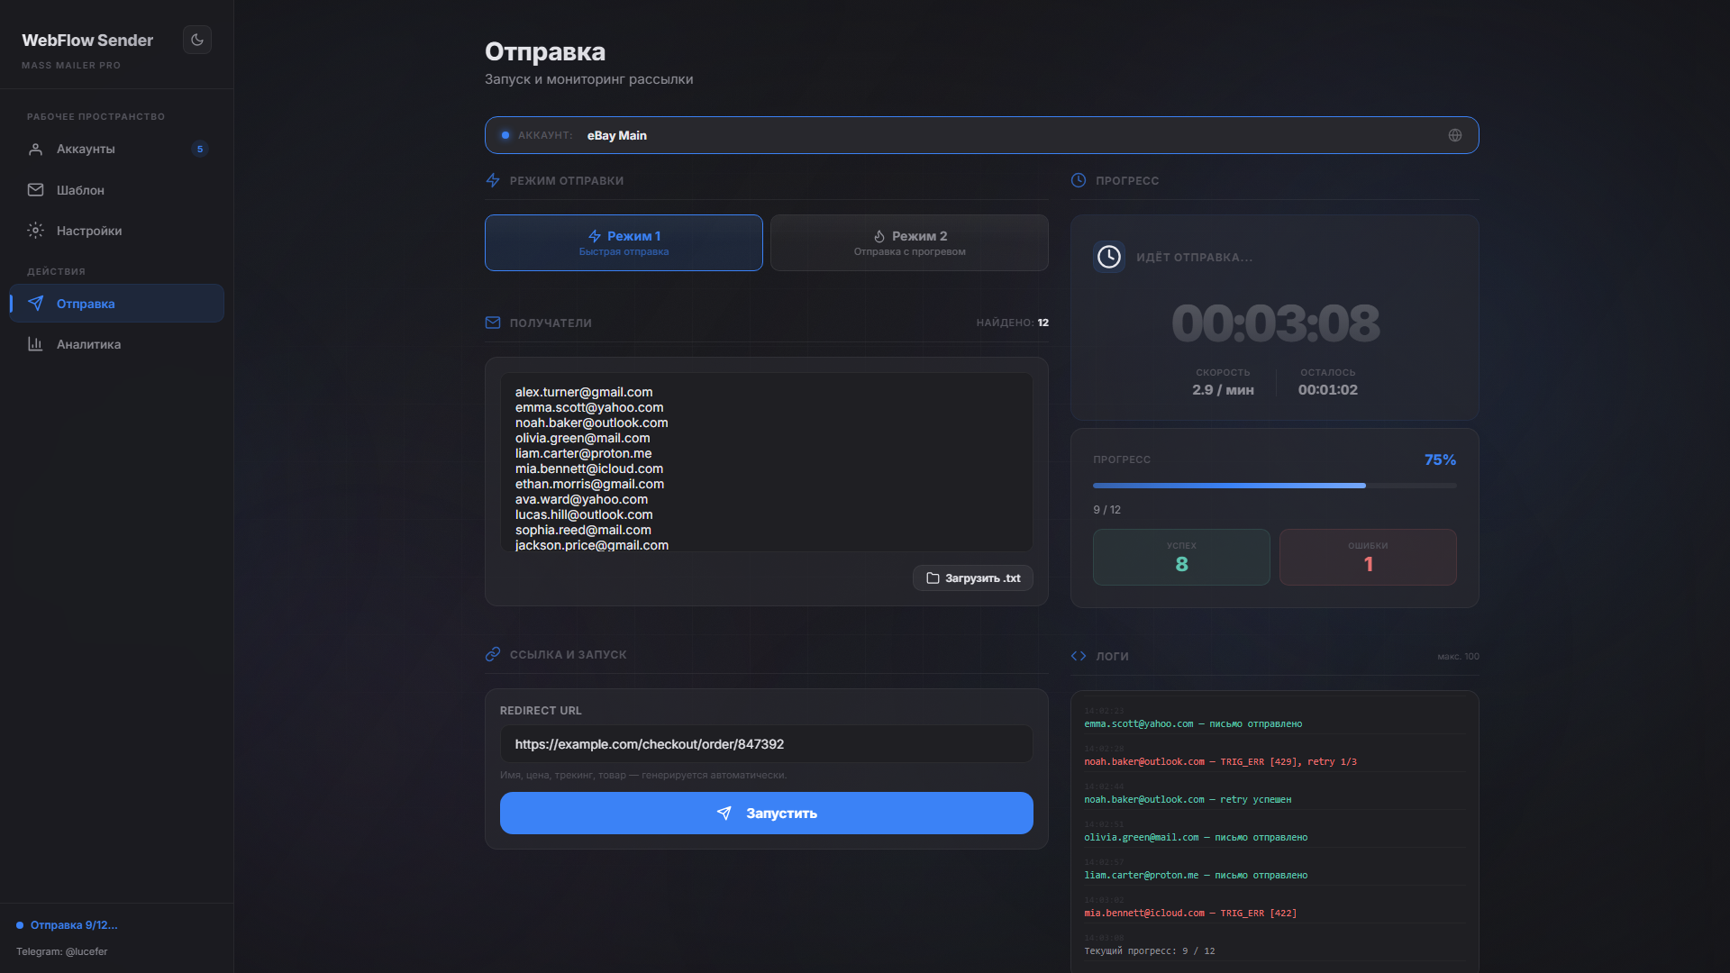Select Режим 2 warm-up sending mode

tap(909, 242)
